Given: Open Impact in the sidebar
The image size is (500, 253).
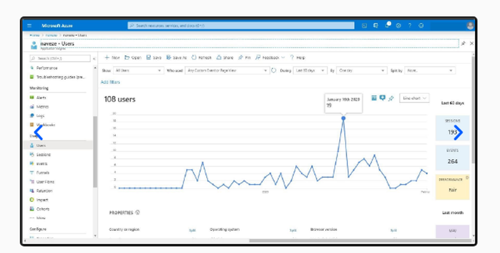Looking at the screenshot, I should click(x=42, y=200).
